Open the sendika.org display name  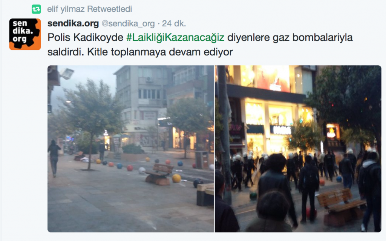pos(73,23)
